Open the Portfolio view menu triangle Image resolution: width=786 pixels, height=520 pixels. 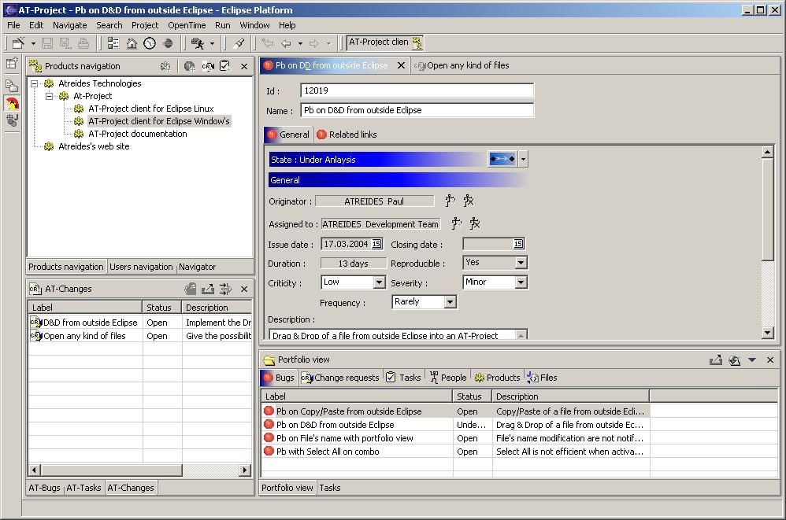pos(752,360)
